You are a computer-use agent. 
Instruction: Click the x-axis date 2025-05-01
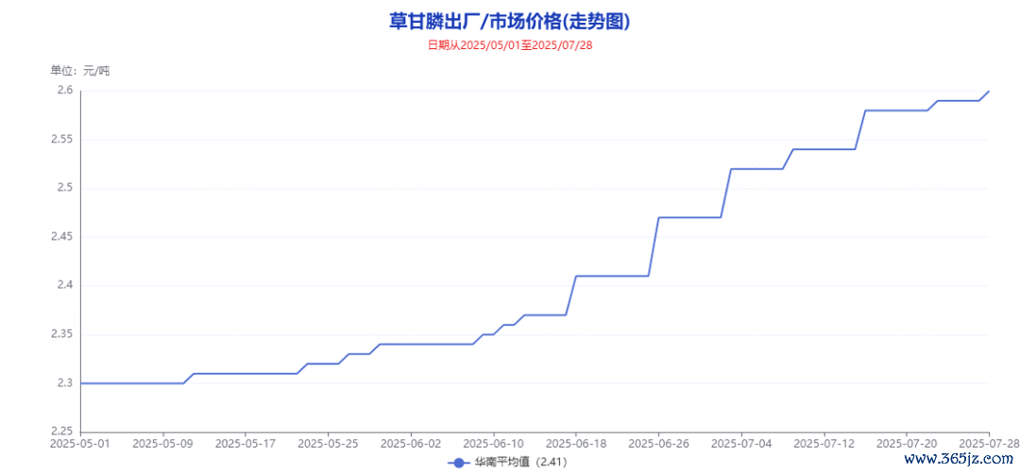[x=80, y=443]
